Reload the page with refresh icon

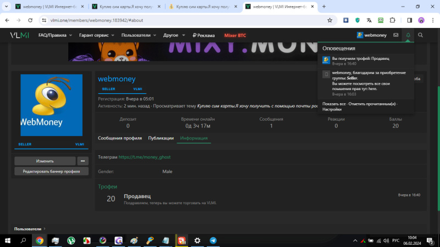point(30,20)
